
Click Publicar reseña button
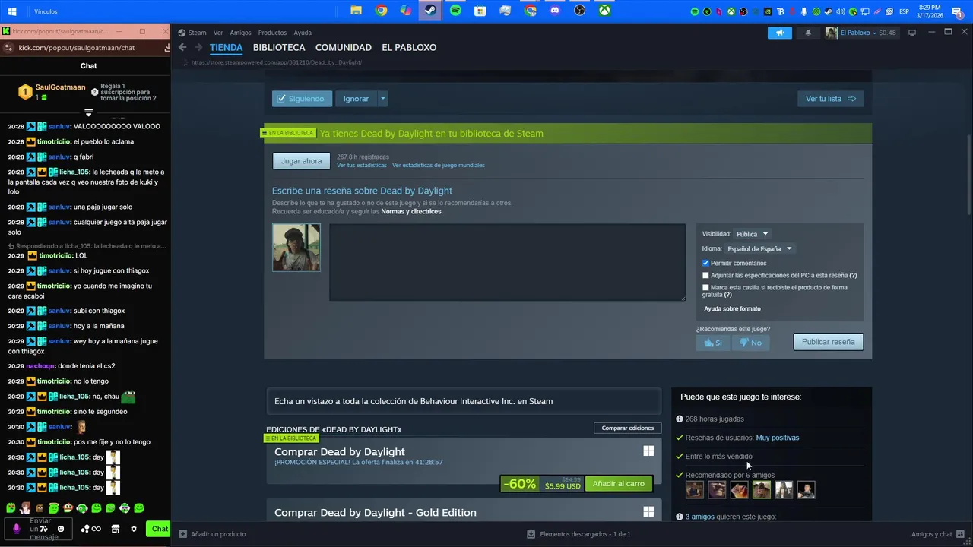tap(828, 342)
